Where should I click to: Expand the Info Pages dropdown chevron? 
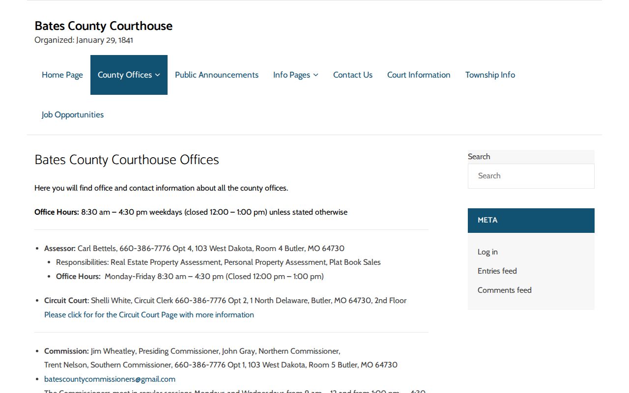tap(315, 75)
